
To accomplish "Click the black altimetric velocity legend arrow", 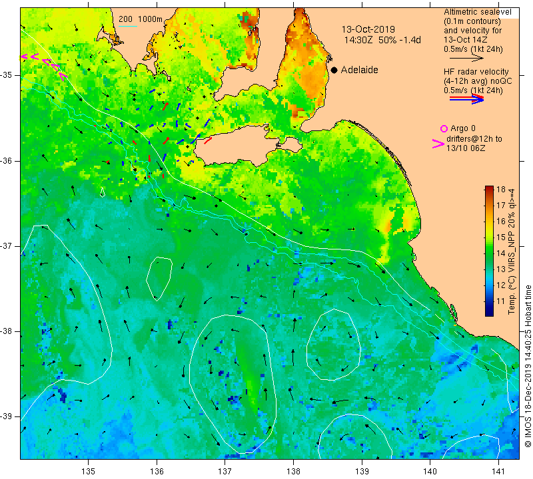I will point(466,59).
